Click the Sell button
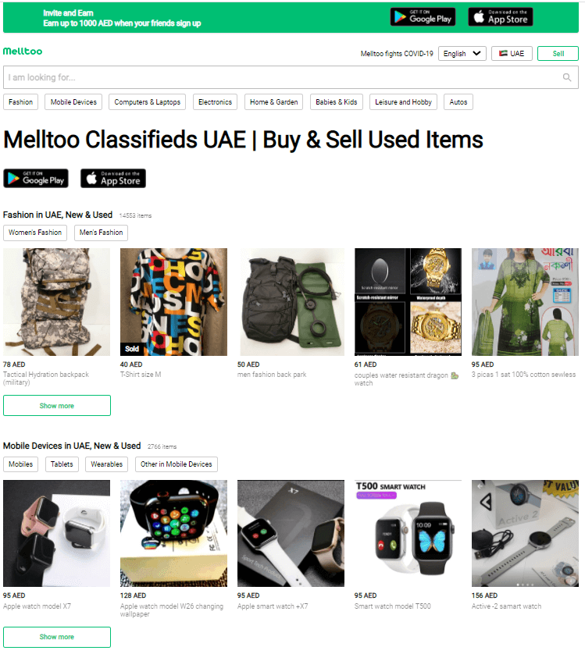585x654 pixels. pos(558,53)
